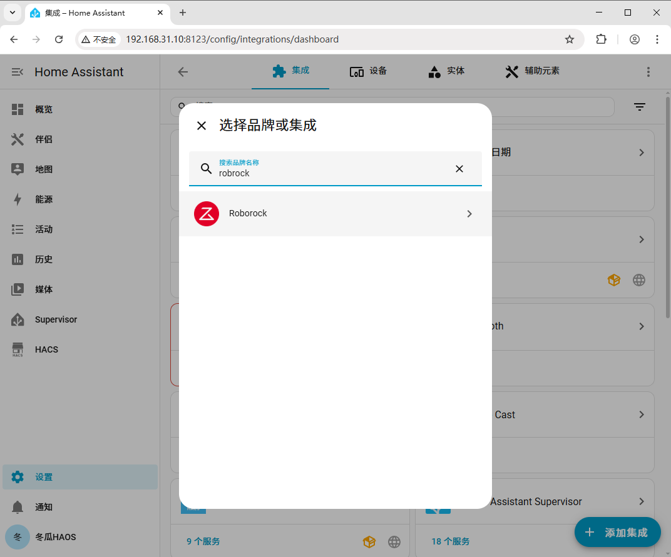Go back with the settings back arrow
The width and height of the screenshot is (671, 557).
(183, 72)
